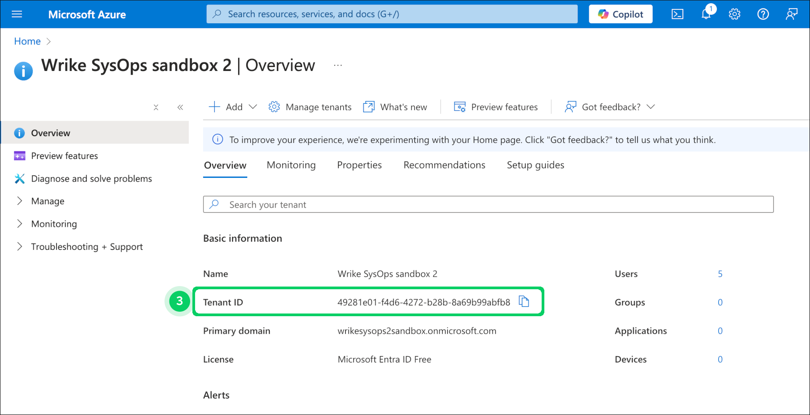The width and height of the screenshot is (810, 415).
Task: Open portal settings gear icon
Action: [734, 14]
